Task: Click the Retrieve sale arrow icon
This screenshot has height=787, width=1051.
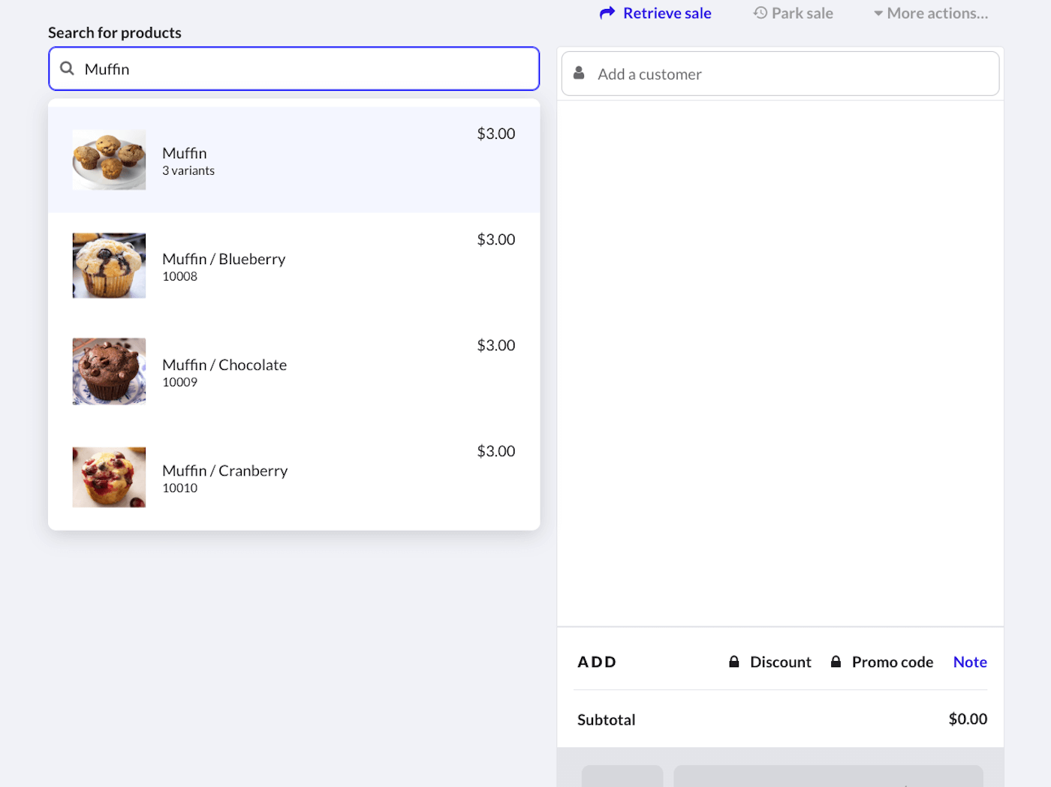Action: click(x=607, y=14)
